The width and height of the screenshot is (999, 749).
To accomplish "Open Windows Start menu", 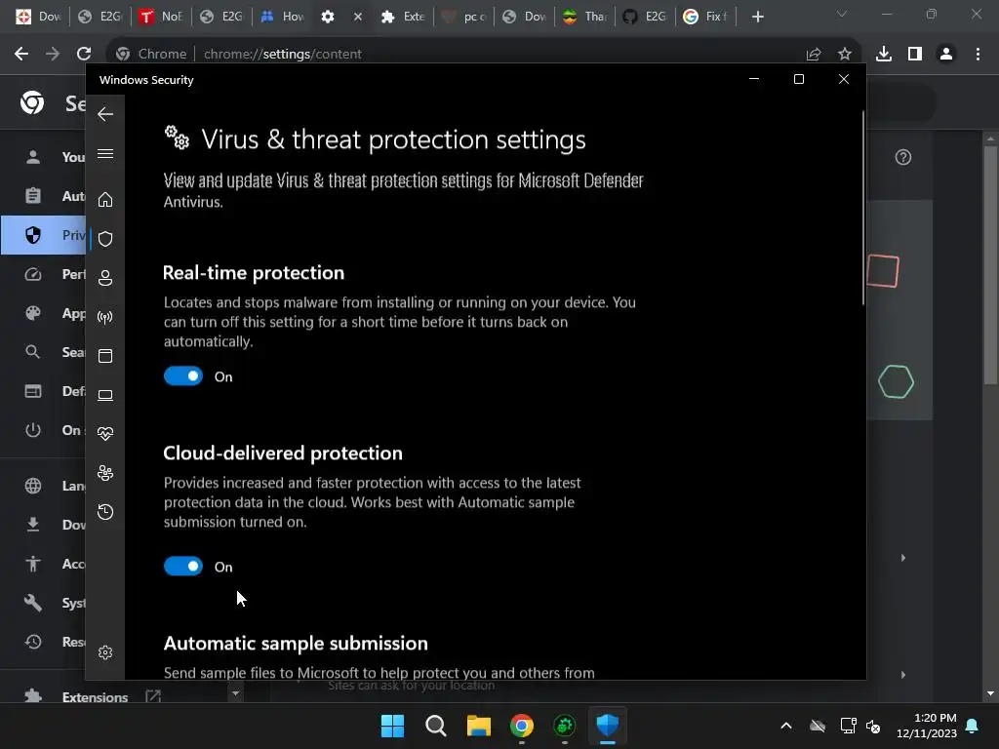I will (392, 726).
